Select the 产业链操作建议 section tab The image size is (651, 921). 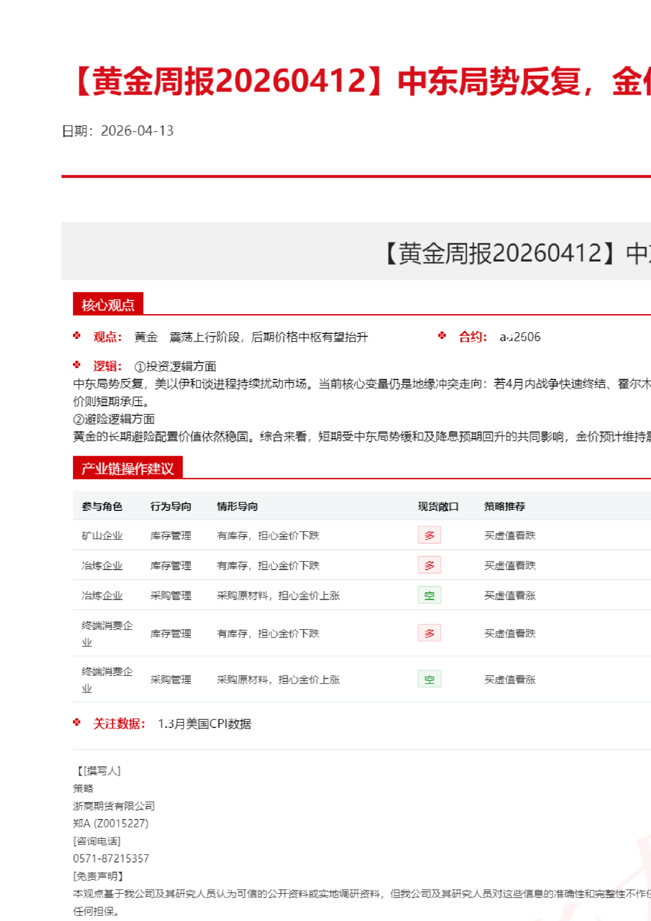[x=127, y=468]
